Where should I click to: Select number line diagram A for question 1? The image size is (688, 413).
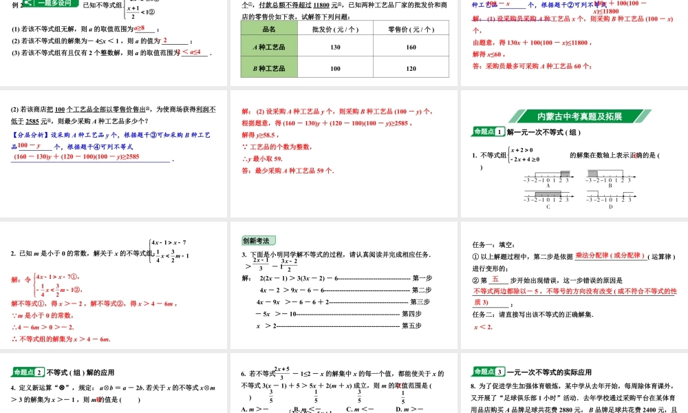[x=548, y=176]
